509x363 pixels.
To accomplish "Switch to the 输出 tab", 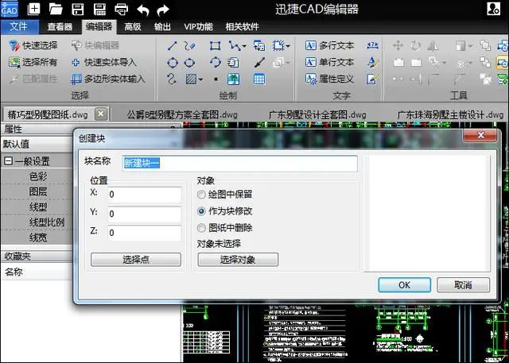I will [162, 26].
